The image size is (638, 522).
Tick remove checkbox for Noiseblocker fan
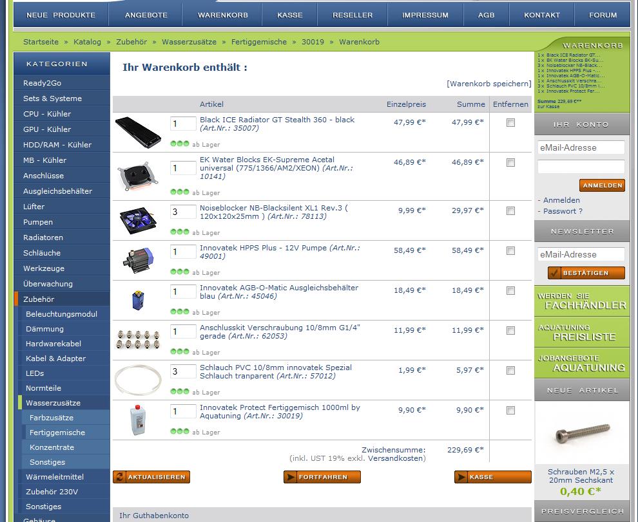tap(510, 210)
